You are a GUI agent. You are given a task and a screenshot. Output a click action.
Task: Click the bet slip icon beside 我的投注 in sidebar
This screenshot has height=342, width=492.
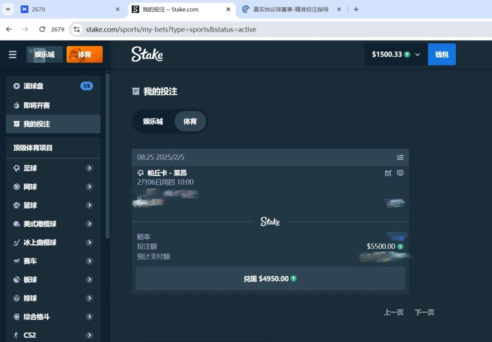click(16, 124)
